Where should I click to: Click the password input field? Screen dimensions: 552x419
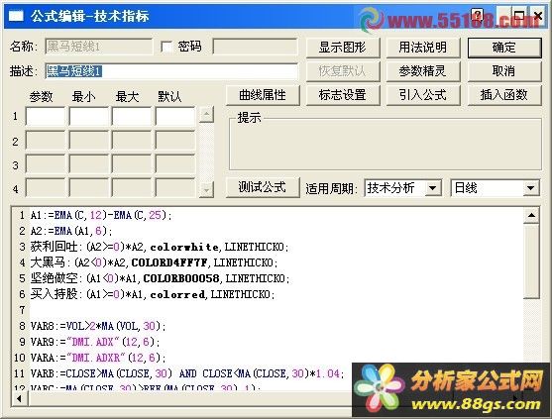pyautogui.click(x=256, y=47)
